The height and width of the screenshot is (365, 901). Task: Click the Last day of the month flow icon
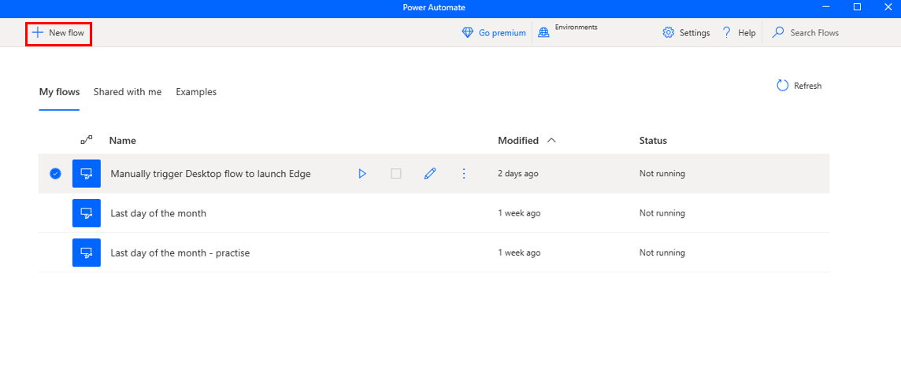[x=87, y=213]
